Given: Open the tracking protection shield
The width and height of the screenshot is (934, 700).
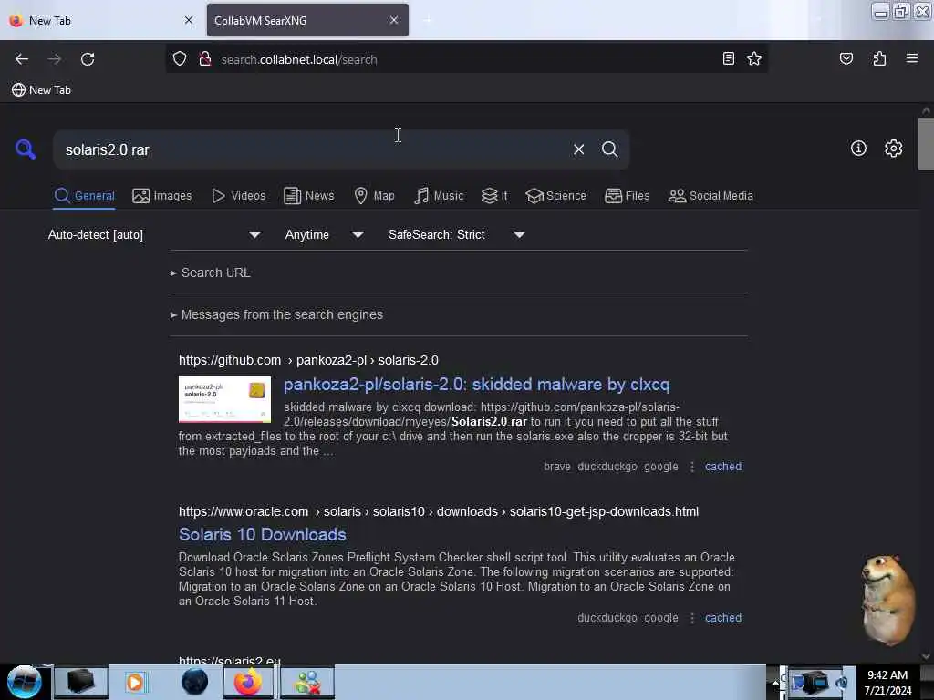Looking at the screenshot, I should (x=180, y=59).
